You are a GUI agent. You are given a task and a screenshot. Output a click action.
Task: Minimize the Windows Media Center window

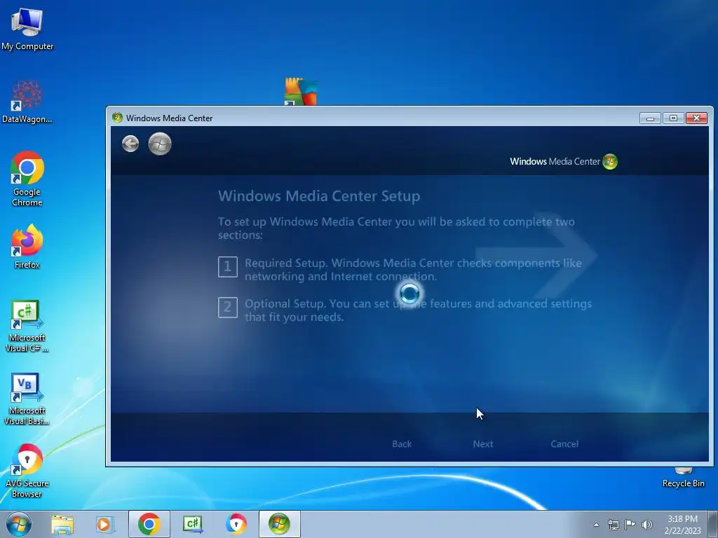(650, 118)
